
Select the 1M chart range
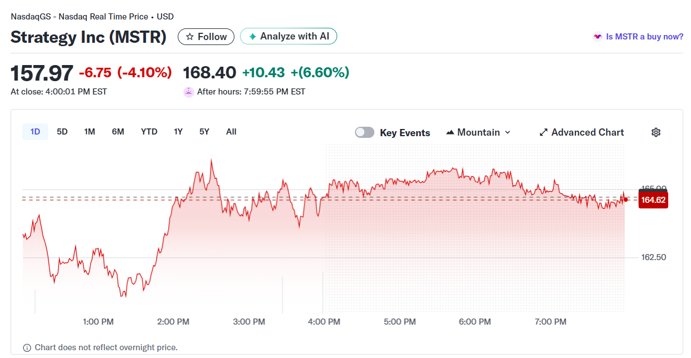(x=89, y=132)
